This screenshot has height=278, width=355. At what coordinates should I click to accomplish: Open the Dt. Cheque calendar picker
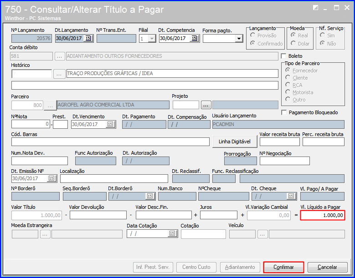pos(291,196)
